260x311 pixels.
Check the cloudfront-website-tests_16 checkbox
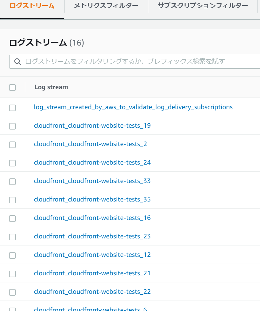click(x=12, y=218)
